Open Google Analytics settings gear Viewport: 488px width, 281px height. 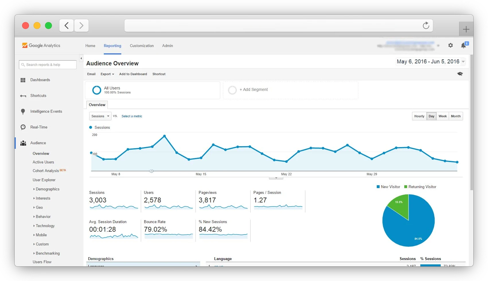click(450, 45)
